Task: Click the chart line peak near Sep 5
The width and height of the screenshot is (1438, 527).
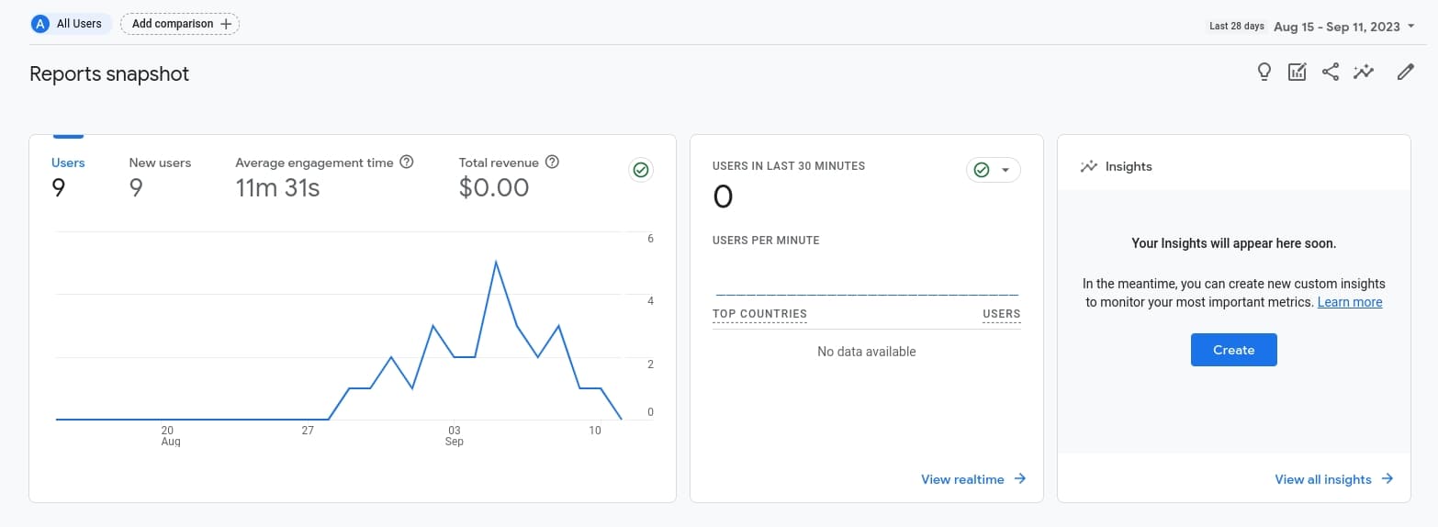Action: [496, 263]
